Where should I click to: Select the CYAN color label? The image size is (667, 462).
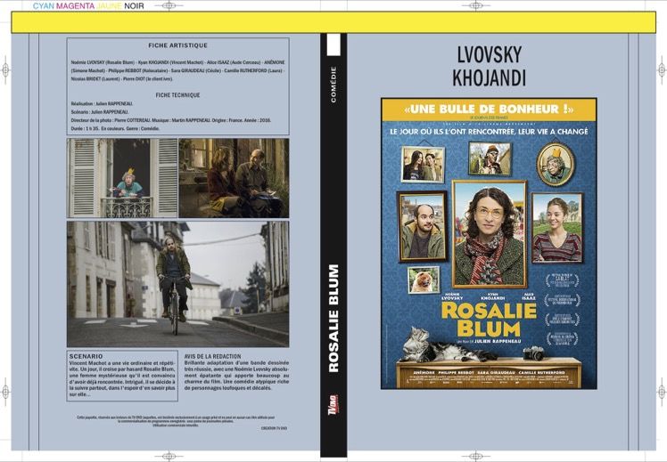point(44,6)
